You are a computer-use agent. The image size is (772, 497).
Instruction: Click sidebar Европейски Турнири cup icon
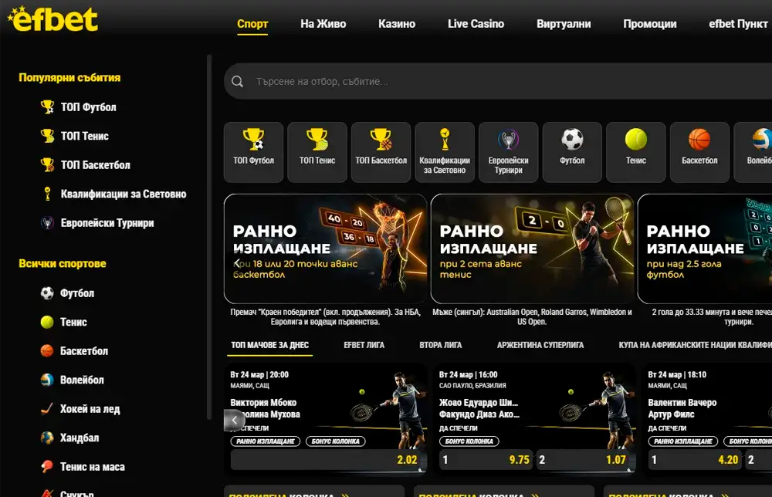point(47,223)
